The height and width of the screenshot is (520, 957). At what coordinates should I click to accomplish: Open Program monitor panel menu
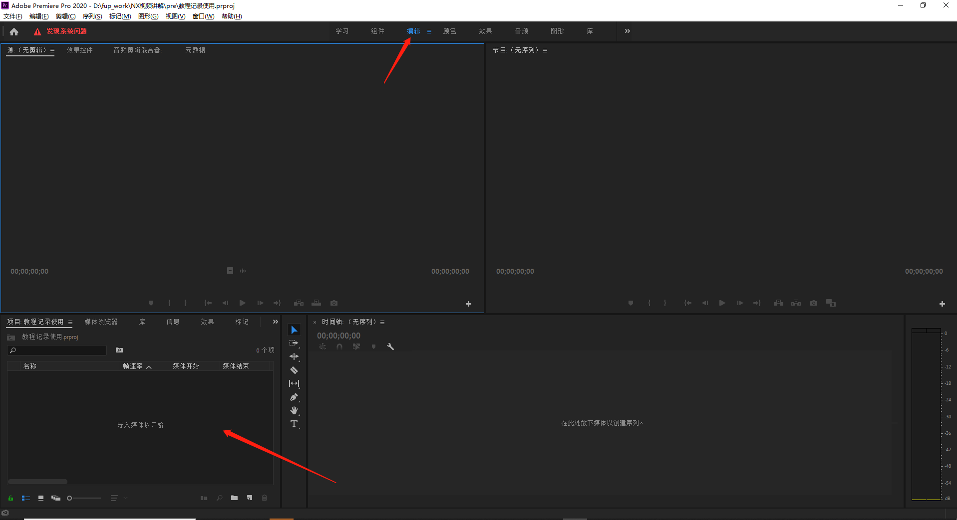(545, 50)
